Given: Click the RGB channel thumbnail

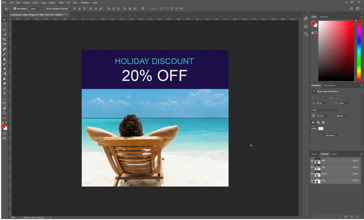Looking at the screenshot, I should (x=318, y=161).
